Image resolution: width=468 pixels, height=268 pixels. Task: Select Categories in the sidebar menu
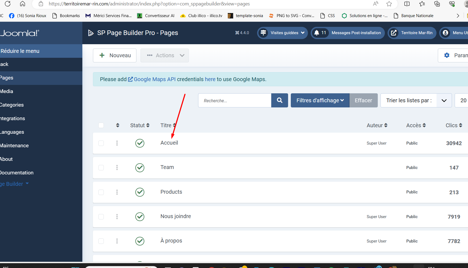tap(12, 105)
